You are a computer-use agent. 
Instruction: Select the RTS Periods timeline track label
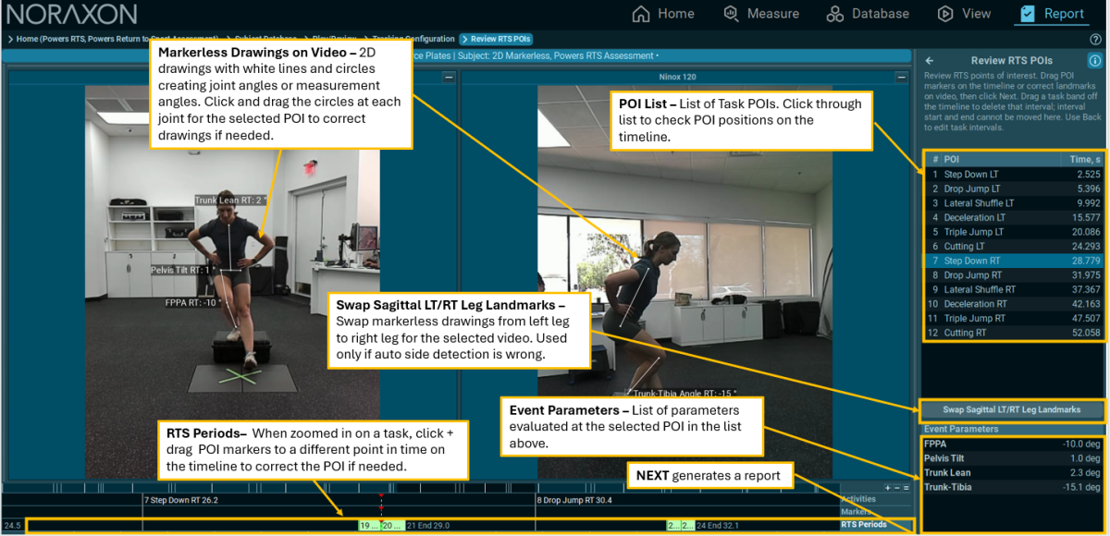coord(864,525)
